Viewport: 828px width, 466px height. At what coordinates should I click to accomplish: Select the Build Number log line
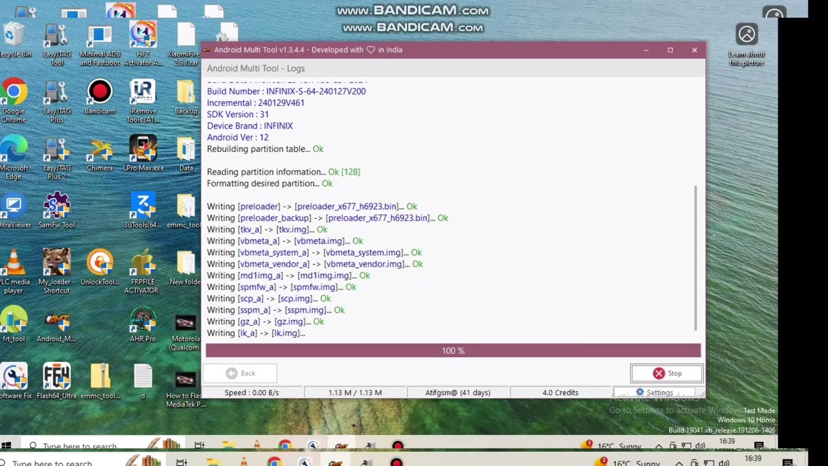pos(286,91)
